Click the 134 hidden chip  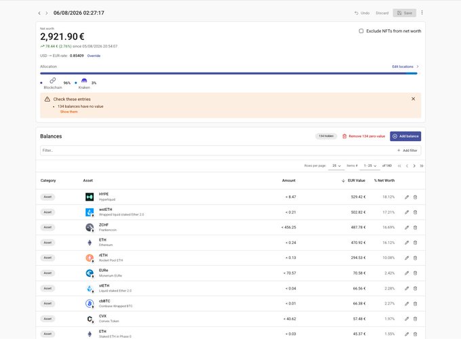pyautogui.click(x=326, y=136)
